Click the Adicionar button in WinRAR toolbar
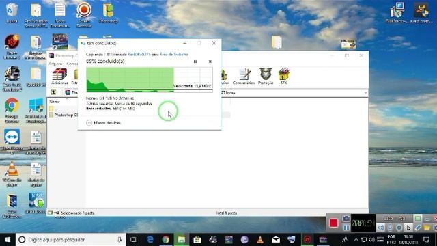This screenshot has width=437, height=246. coord(59,77)
